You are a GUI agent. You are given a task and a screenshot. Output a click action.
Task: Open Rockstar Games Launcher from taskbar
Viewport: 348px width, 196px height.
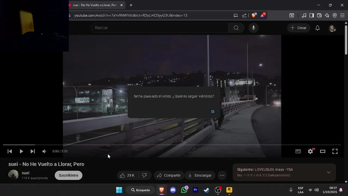pos(229,190)
